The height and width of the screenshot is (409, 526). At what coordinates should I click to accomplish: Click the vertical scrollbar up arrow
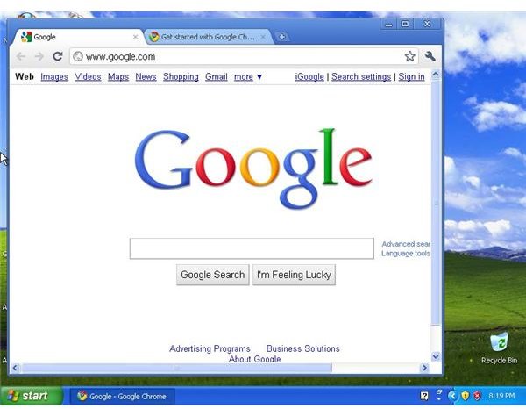436,75
